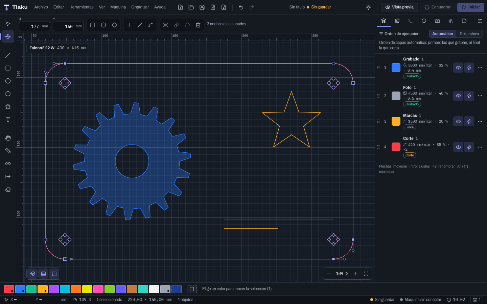The image size is (487, 304).
Task: Click the X coordinate input field
Action: pyautogui.click(x=34, y=26)
